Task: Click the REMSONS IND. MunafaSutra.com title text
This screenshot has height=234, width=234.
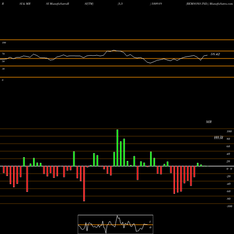Action: [x=209, y=4]
